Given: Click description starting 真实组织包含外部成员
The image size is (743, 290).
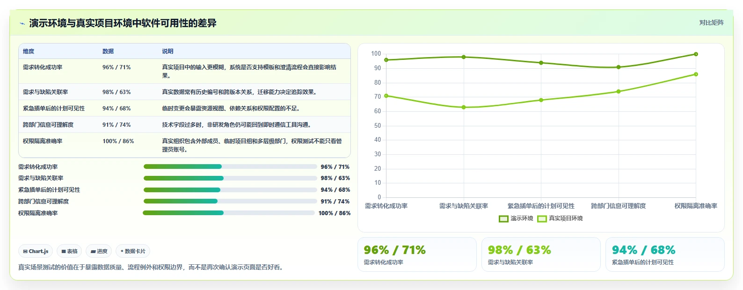Looking at the screenshot, I should [x=252, y=145].
